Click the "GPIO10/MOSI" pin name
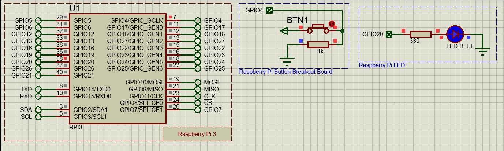The image size is (504, 151). click(x=144, y=82)
